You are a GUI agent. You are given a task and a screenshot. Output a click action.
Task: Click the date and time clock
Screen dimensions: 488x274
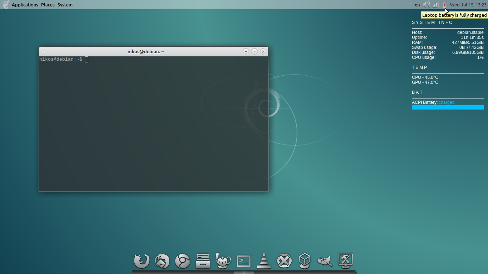pos(468,5)
